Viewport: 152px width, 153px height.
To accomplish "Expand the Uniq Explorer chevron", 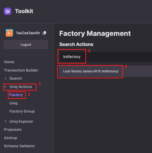I will tap(5, 121).
